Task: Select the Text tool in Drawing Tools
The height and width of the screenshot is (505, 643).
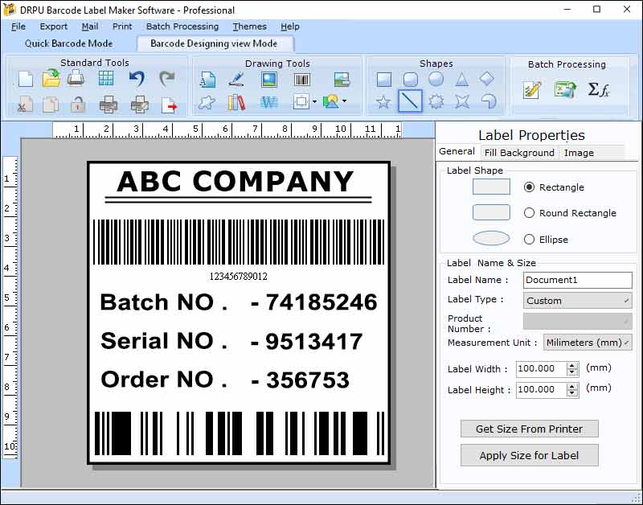Action: (207, 79)
